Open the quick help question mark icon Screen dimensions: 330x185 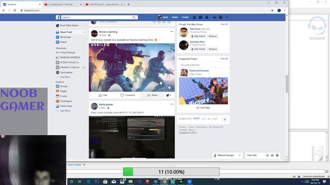(x=221, y=17)
